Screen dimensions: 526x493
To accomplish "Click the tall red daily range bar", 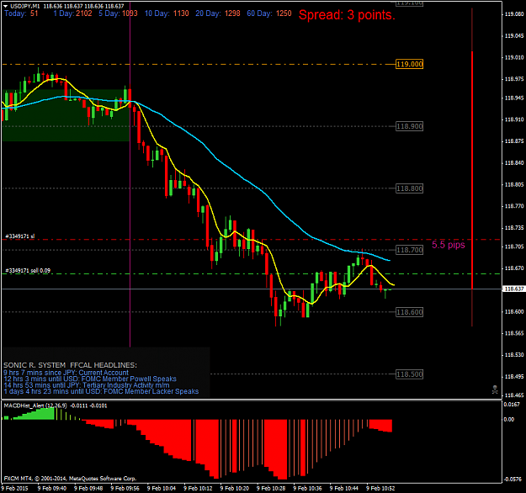I will [x=472, y=170].
